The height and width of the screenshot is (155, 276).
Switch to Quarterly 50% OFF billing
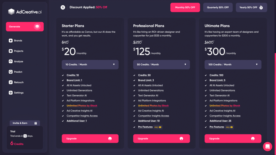point(218,8)
